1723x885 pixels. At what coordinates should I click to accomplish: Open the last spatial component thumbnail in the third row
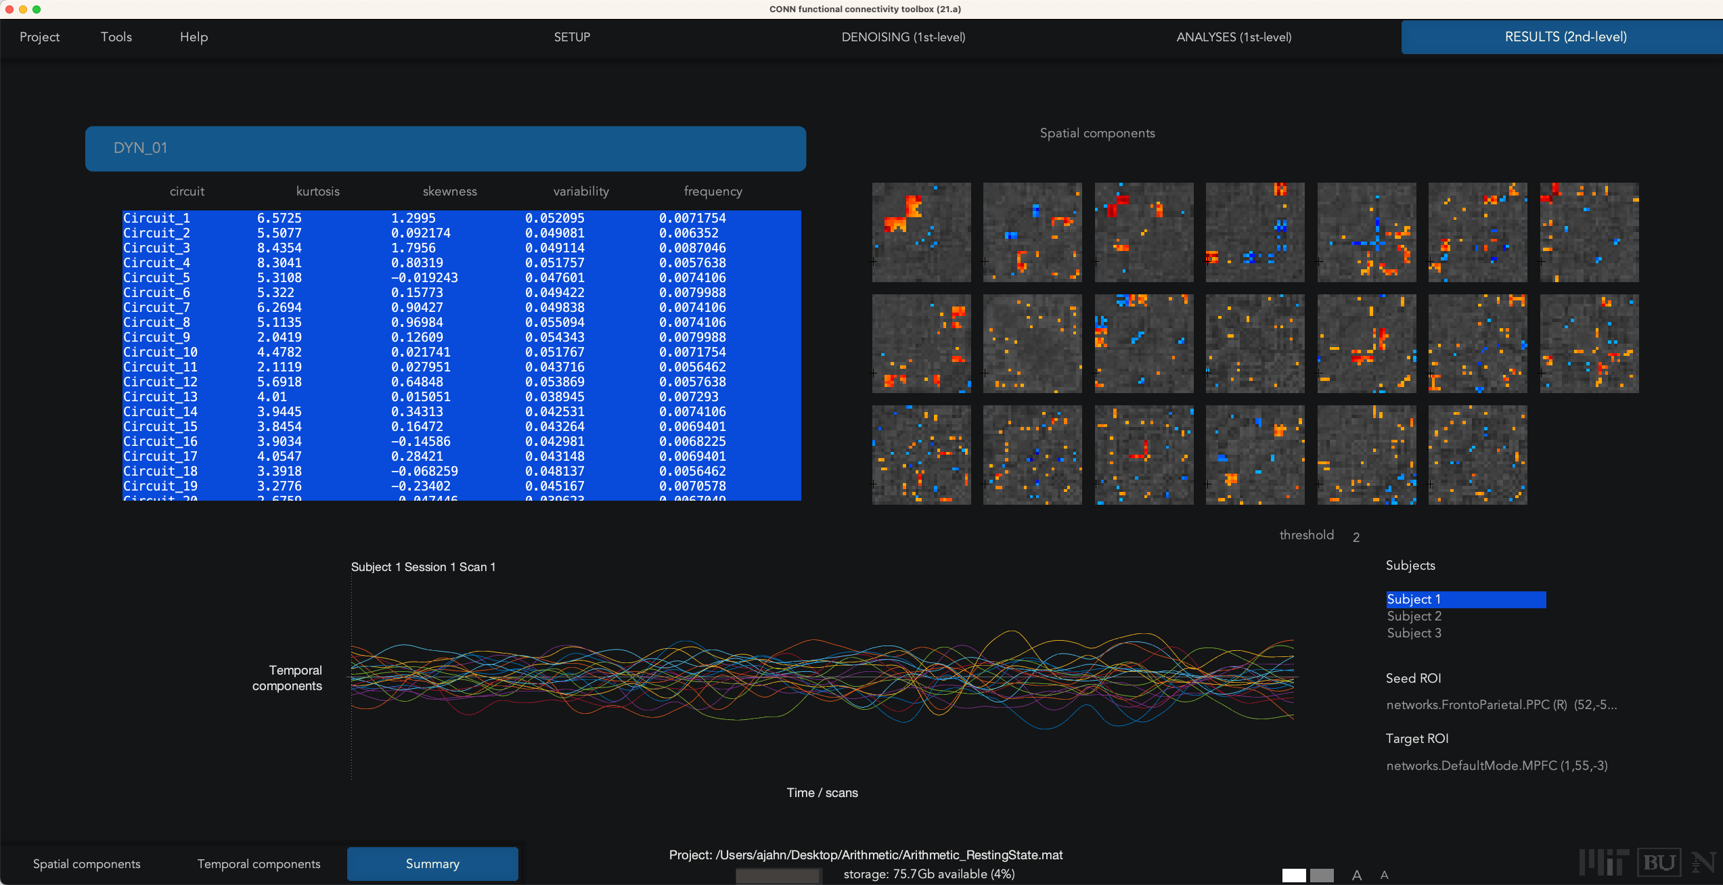(x=1477, y=455)
